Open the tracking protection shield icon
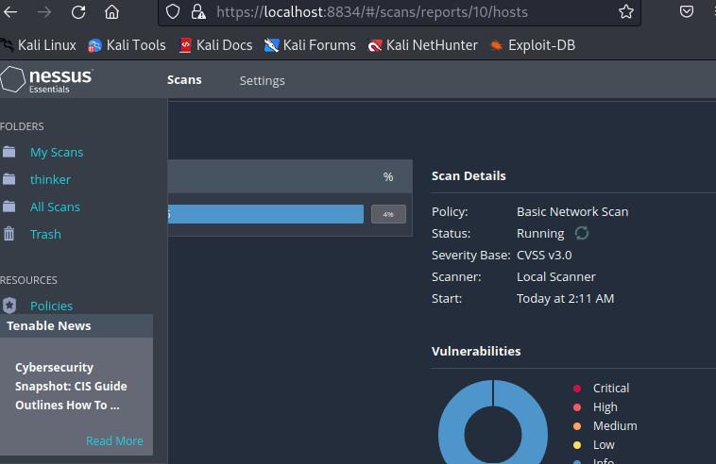Image resolution: width=716 pixels, height=464 pixels. click(x=173, y=12)
